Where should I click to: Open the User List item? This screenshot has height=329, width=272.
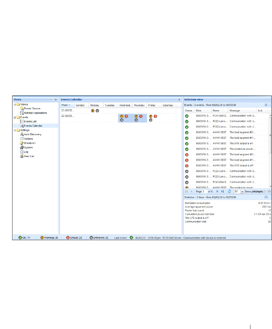tap(29, 156)
